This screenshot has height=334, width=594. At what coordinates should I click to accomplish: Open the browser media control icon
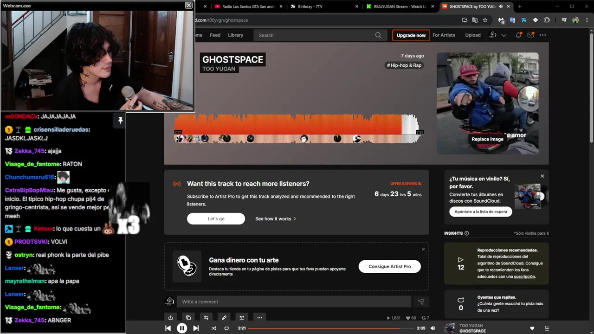(x=564, y=20)
